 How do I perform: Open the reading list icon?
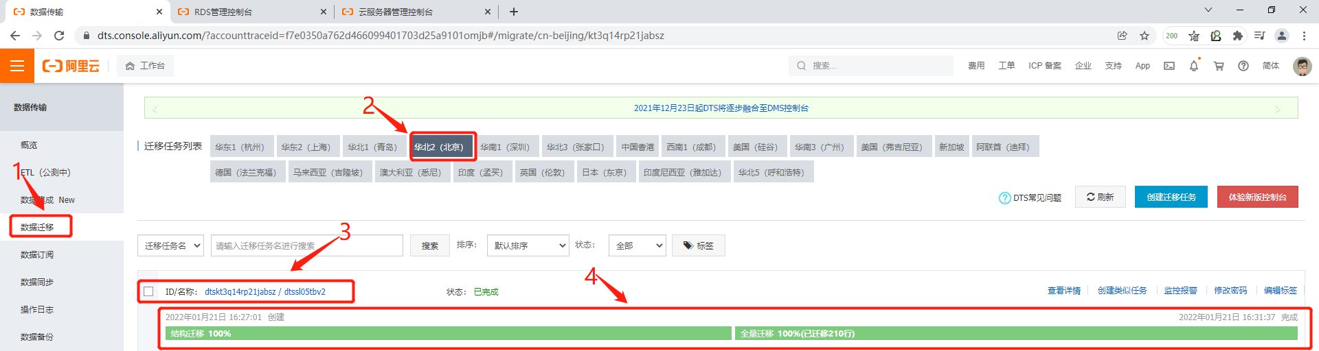(1260, 36)
